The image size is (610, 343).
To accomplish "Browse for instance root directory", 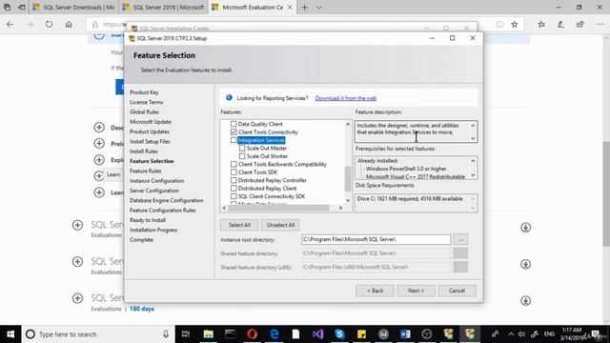I will [x=460, y=239].
